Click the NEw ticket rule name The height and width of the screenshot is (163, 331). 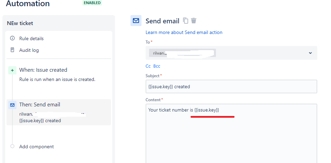[x=20, y=23]
